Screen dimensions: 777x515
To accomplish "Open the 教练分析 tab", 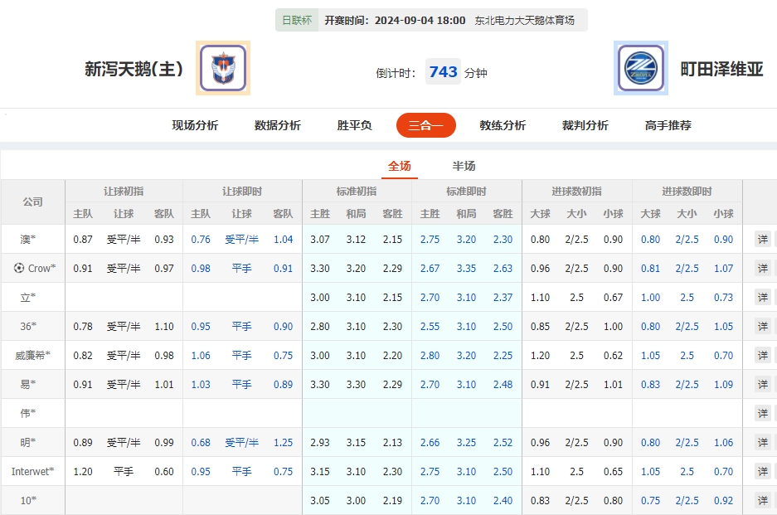I will tap(502, 125).
